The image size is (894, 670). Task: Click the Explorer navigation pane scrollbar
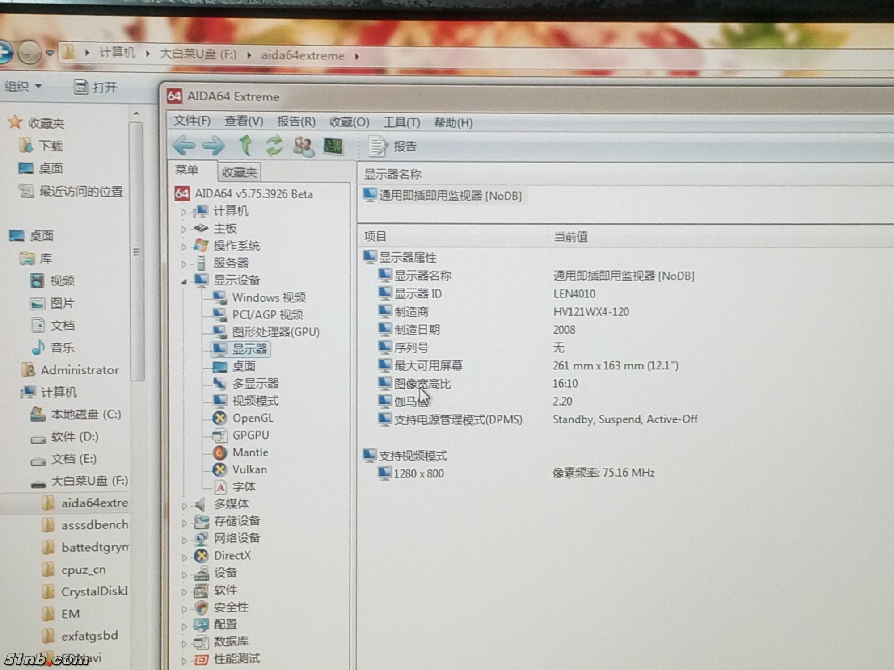coord(136,252)
